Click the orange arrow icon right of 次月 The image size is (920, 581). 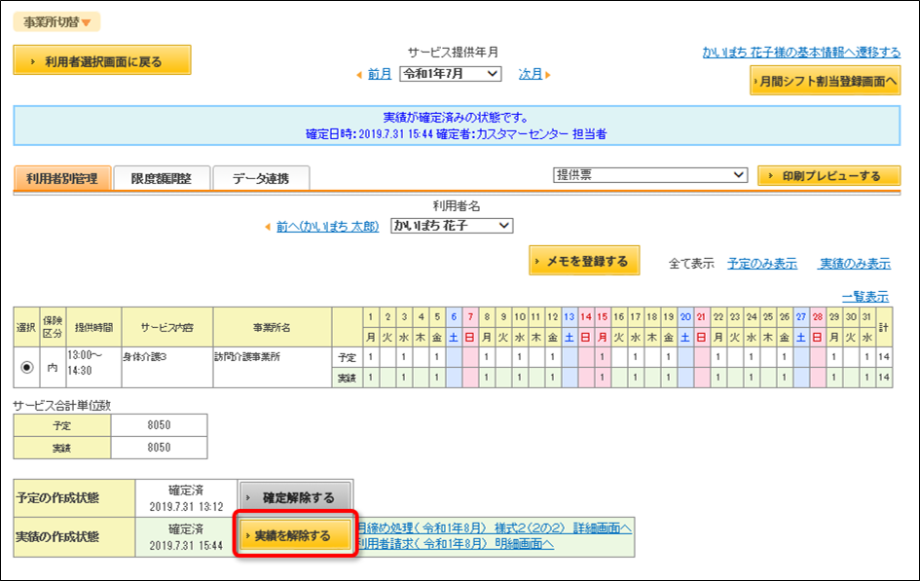(x=548, y=75)
